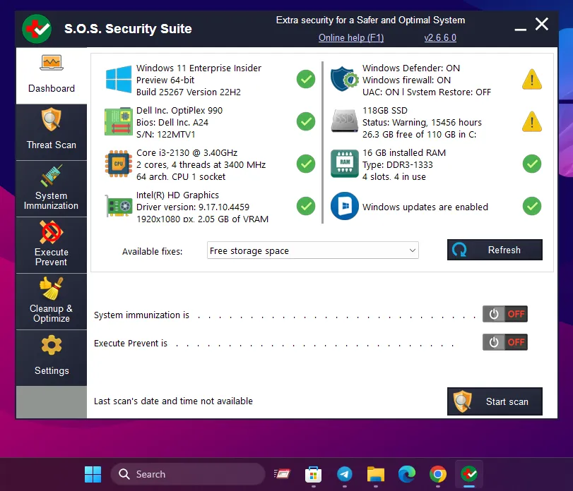Open Google Chrome from taskbar

click(438, 474)
